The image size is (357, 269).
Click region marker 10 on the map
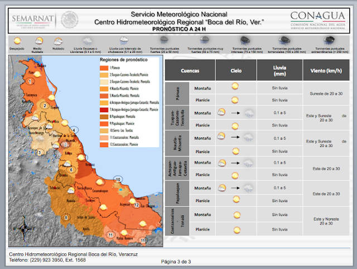click(x=118, y=179)
